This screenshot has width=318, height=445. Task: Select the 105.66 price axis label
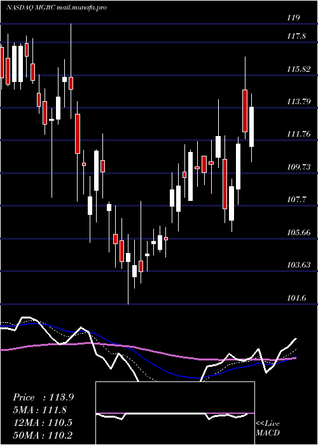pos(299,233)
